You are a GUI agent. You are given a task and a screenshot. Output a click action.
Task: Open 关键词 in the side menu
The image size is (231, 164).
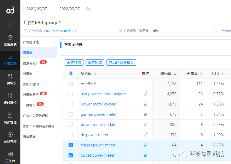pos(28,74)
